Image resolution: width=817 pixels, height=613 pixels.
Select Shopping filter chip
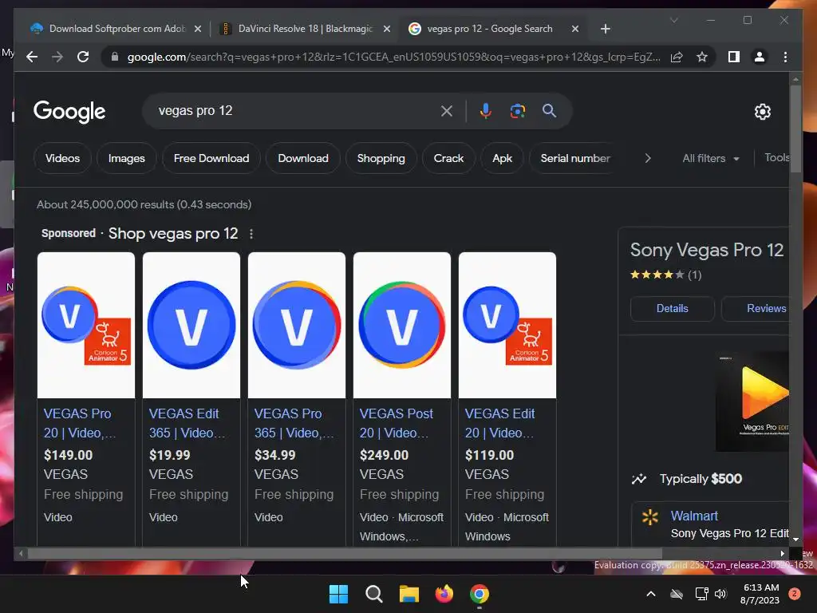(x=381, y=159)
